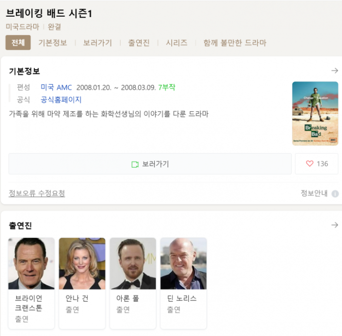Open the 보러가기 tab

(x=98, y=43)
